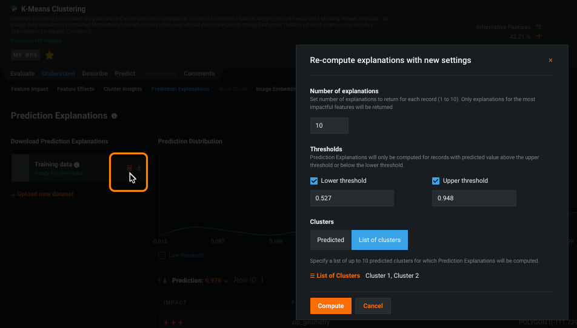Click the List of Clusters link

(x=338, y=276)
